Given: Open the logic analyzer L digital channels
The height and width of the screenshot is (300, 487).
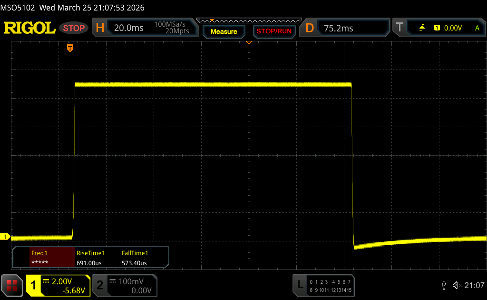Looking at the screenshot, I should [x=300, y=285].
